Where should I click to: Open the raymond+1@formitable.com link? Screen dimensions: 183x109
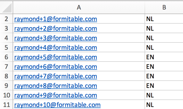pyautogui.click(x=56, y=19)
